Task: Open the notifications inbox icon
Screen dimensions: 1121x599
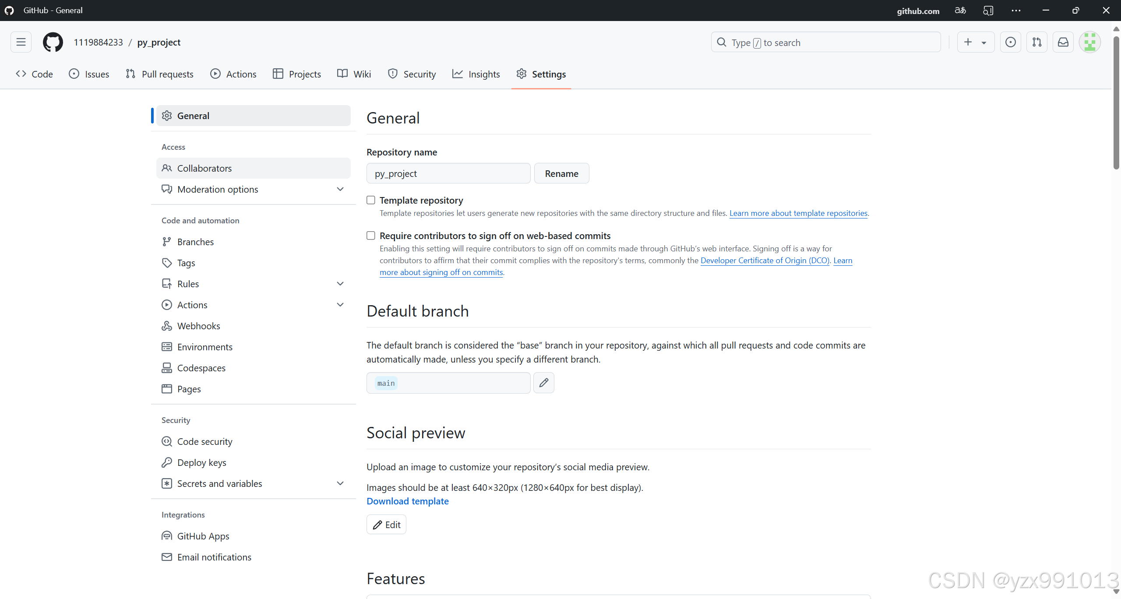Action: (x=1063, y=42)
